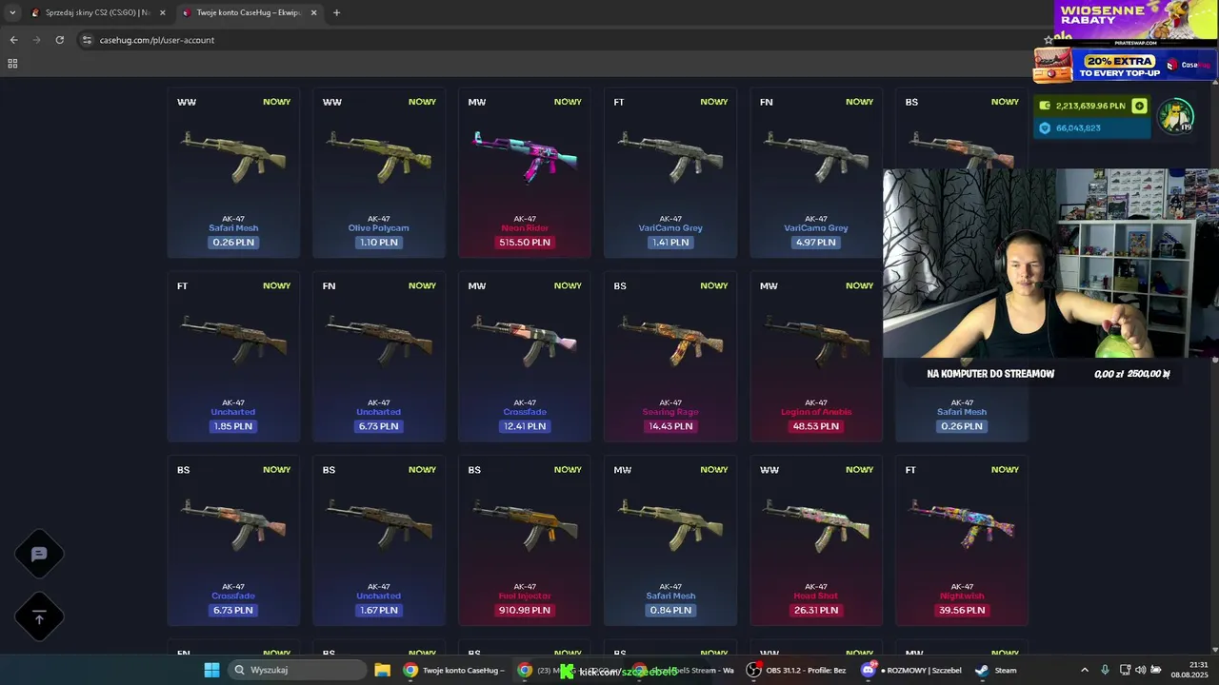This screenshot has height=685, width=1219.
Task: Open Steam from the taskbar
Action: (996, 670)
